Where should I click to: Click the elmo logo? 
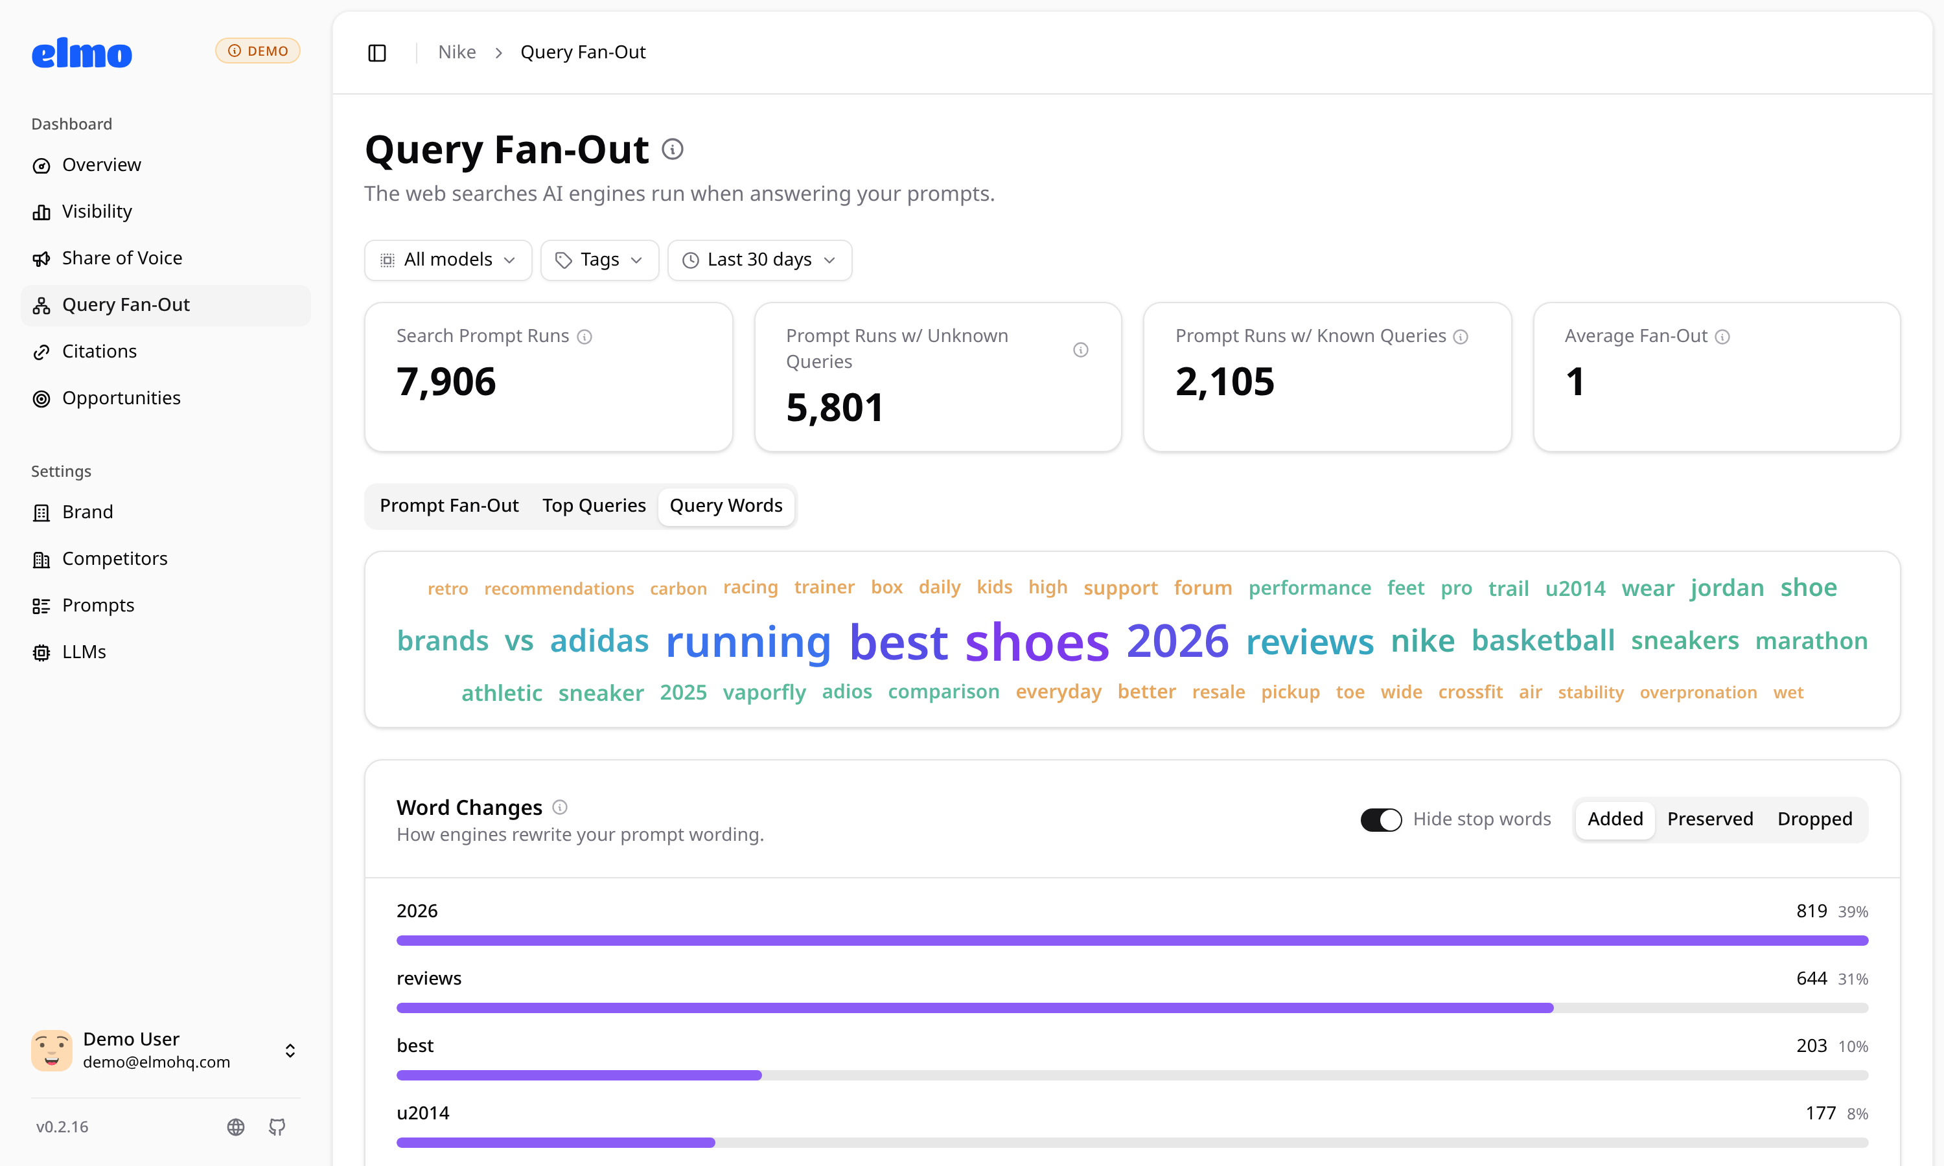[82, 53]
